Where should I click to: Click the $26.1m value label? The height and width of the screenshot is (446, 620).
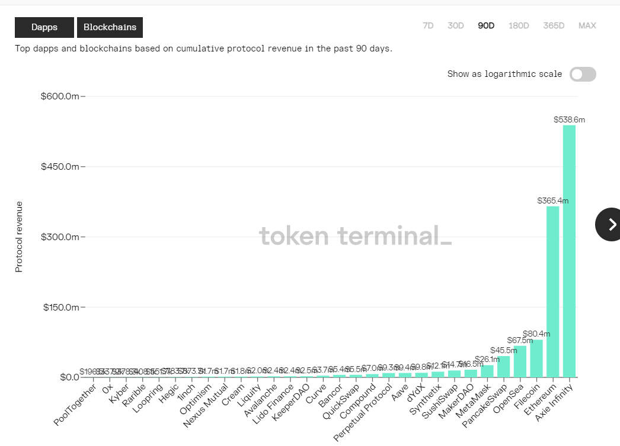487,359
